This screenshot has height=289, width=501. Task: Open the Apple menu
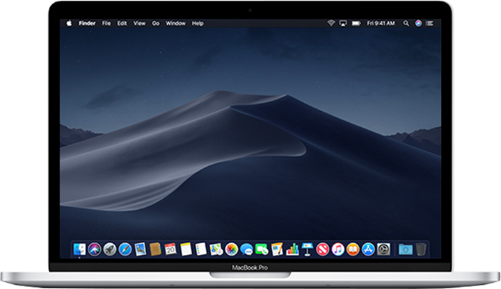click(x=69, y=23)
